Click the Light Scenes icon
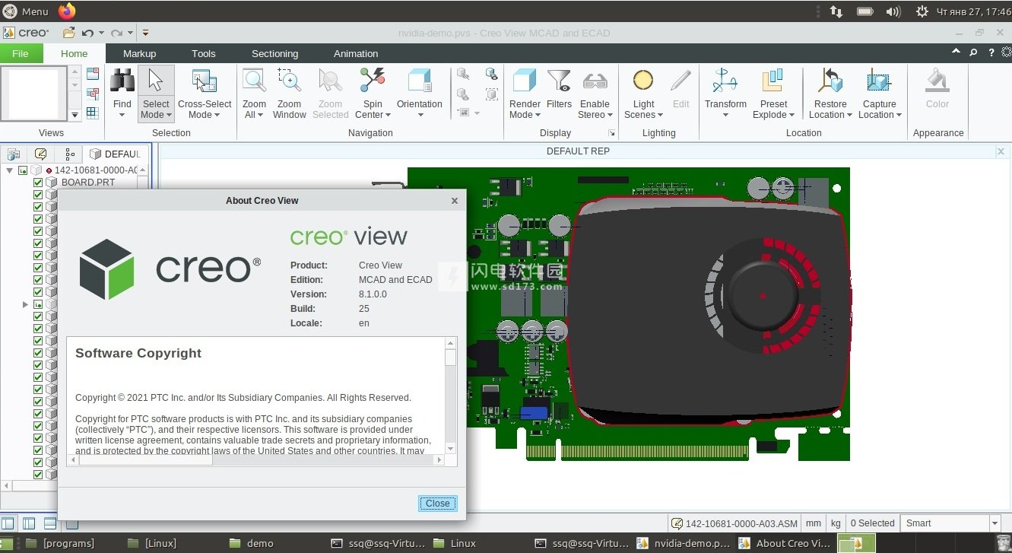 (x=642, y=80)
